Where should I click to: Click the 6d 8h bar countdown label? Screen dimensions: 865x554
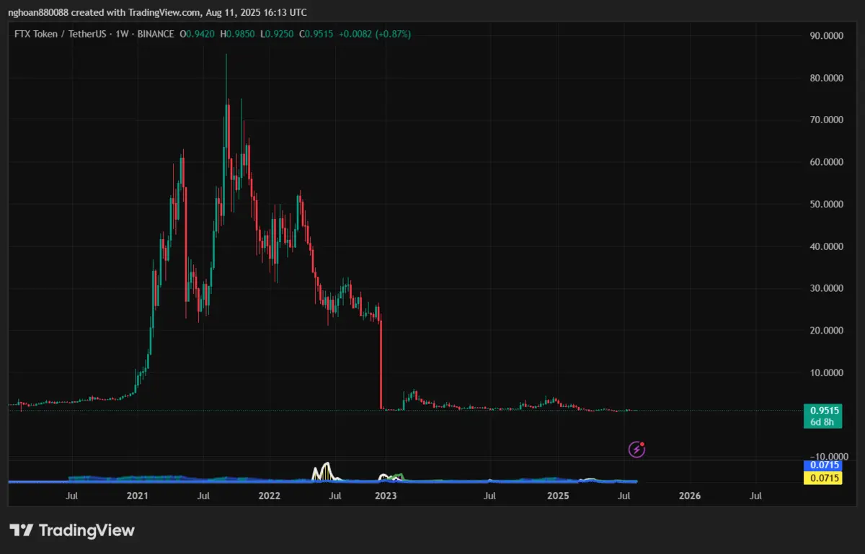tap(822, 422)
